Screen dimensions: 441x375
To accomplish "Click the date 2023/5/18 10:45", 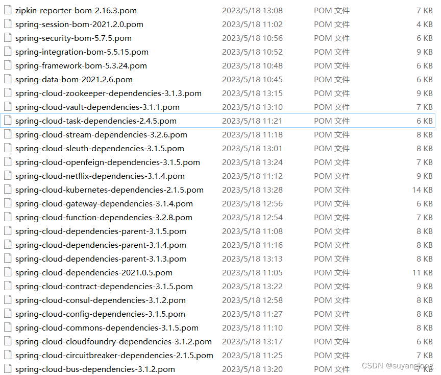I will [252, 80].
